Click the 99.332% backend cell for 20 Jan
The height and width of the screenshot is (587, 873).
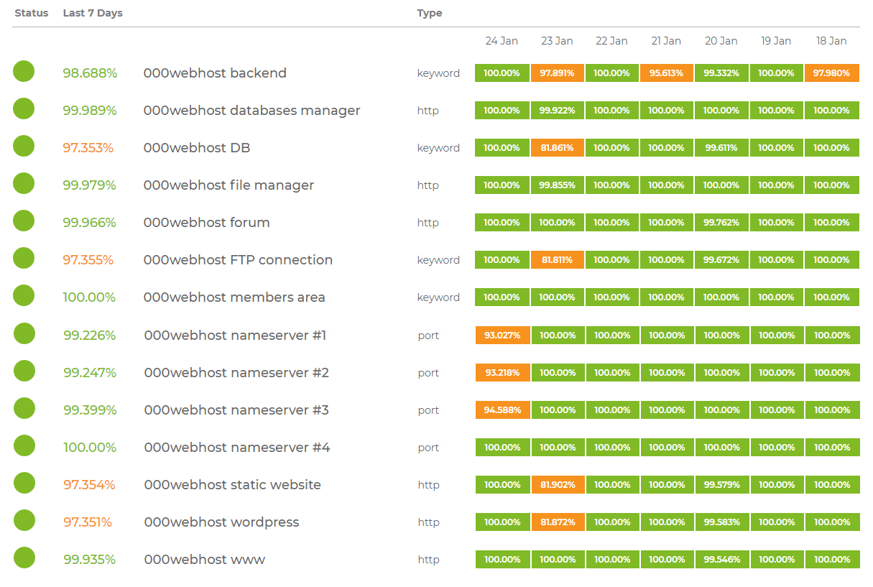(722, 73)
